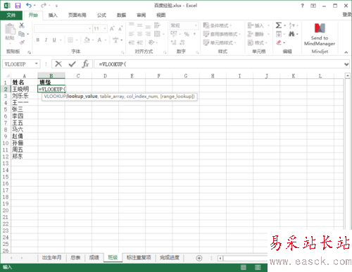This screenshot has height=272, width=352.
Task: Switch to the Insert ribbon tab
Action: point(53,16)
